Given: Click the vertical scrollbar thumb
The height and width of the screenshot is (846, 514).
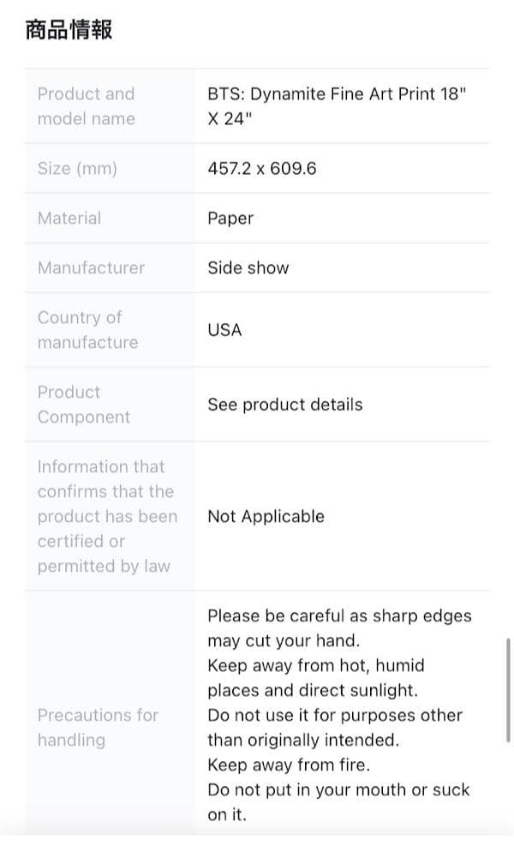Looking at the screenshot, I should (509, 688).
